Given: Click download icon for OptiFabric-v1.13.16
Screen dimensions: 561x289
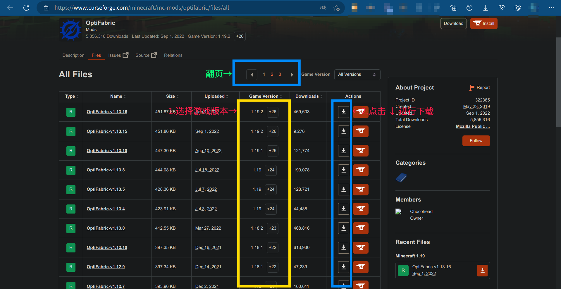Looking at the screenshot, I should [343, 112].
